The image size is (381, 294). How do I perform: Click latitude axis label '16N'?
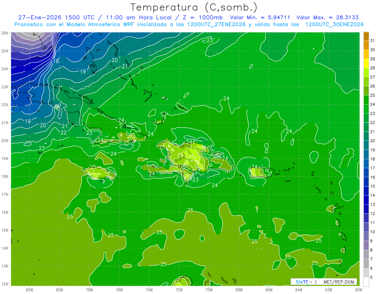(5, 212)
